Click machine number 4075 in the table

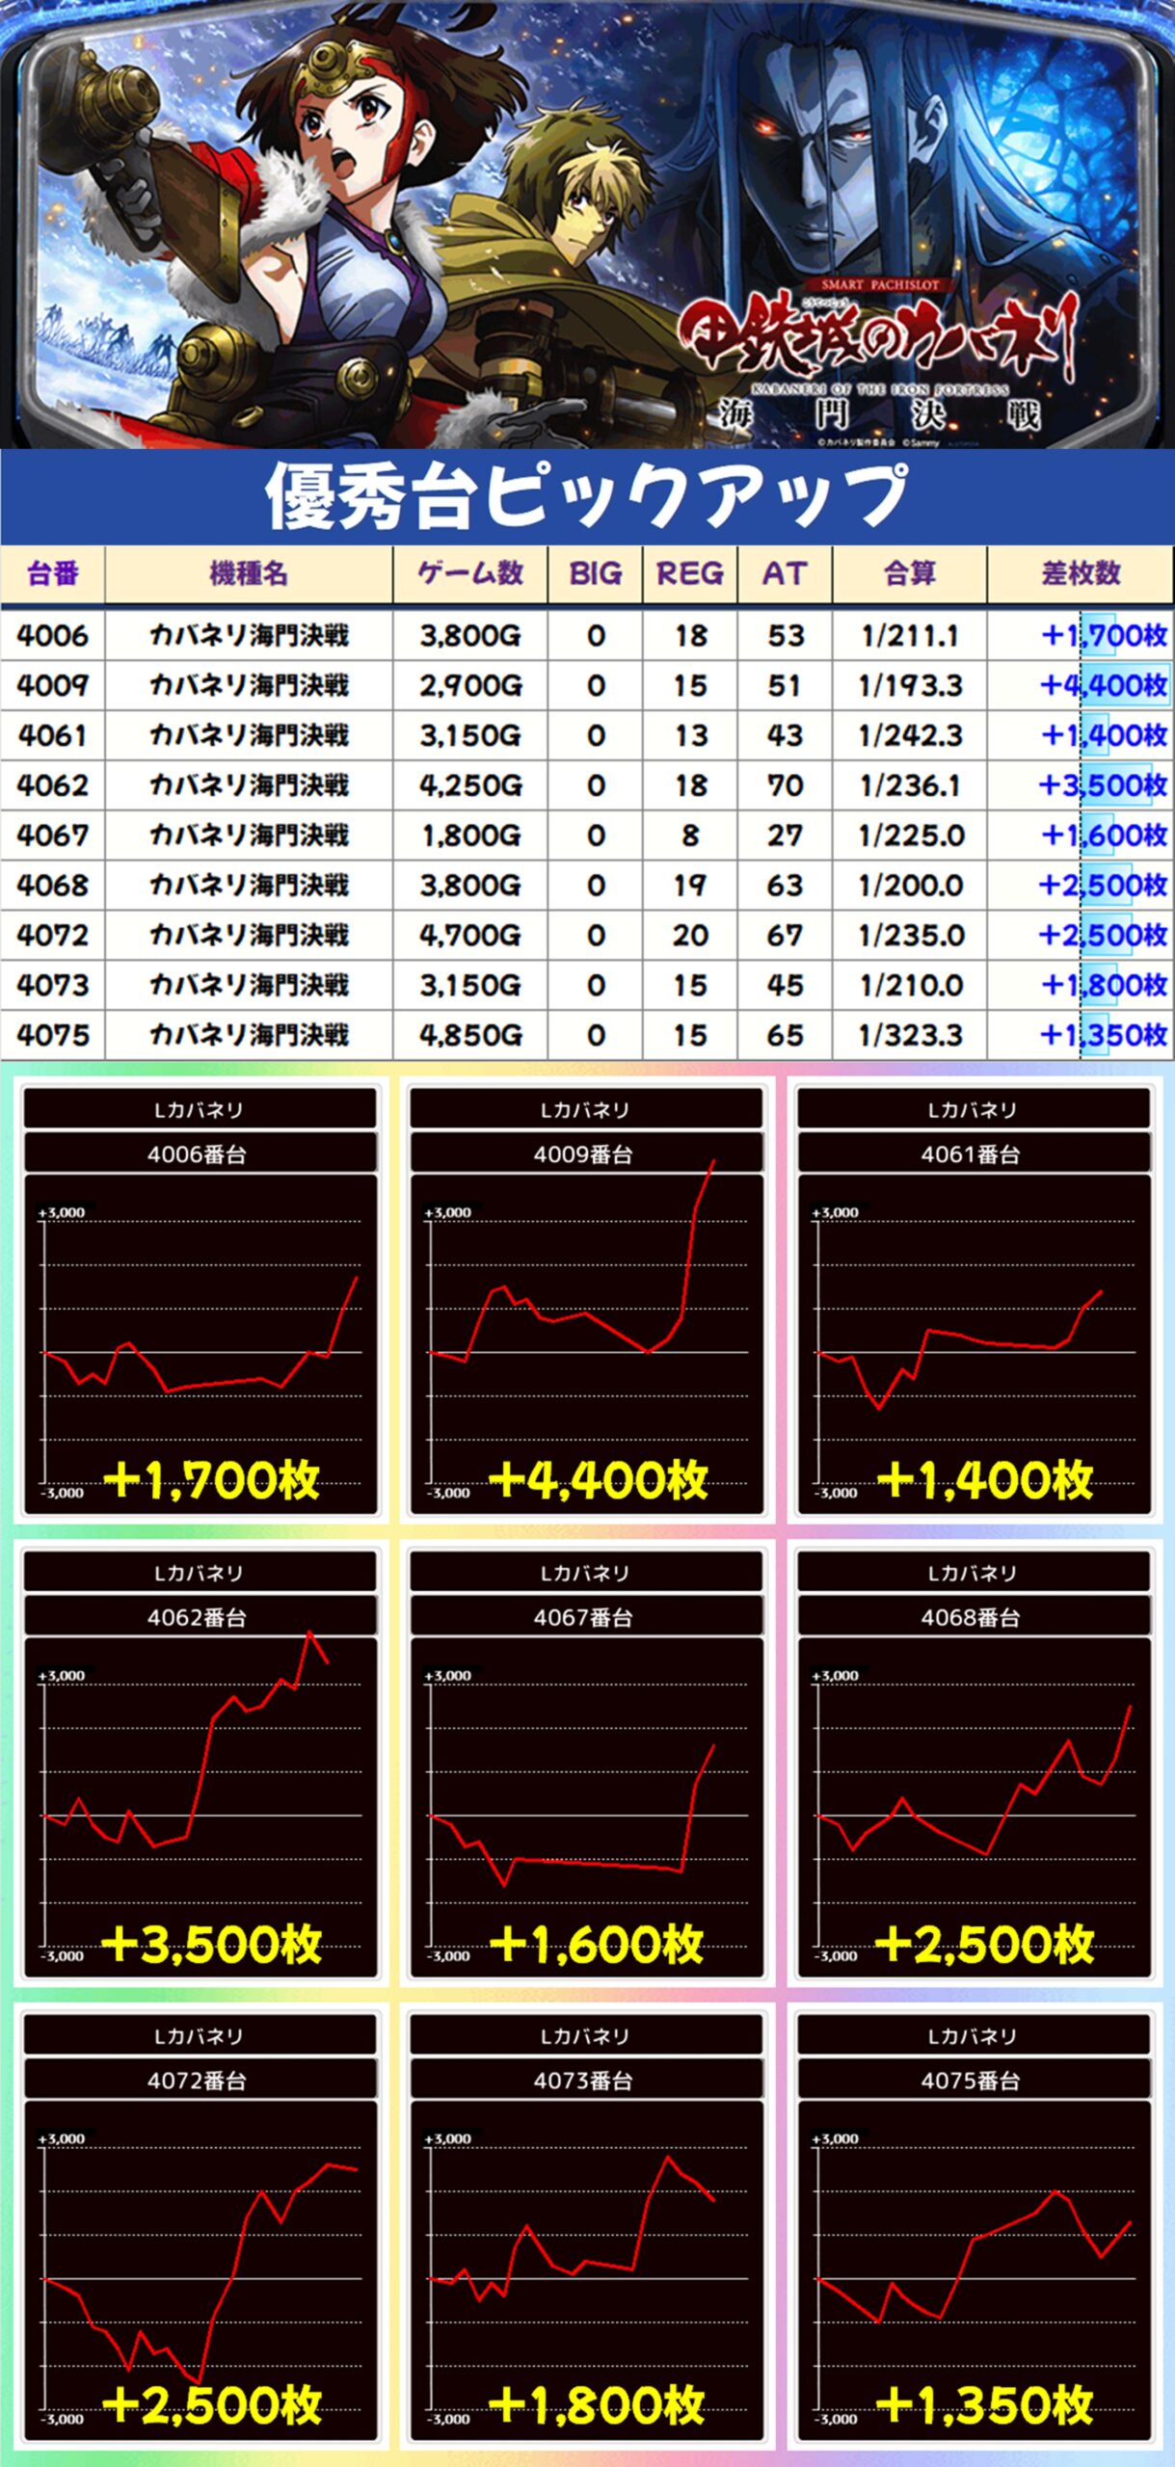click(53, 1036)
